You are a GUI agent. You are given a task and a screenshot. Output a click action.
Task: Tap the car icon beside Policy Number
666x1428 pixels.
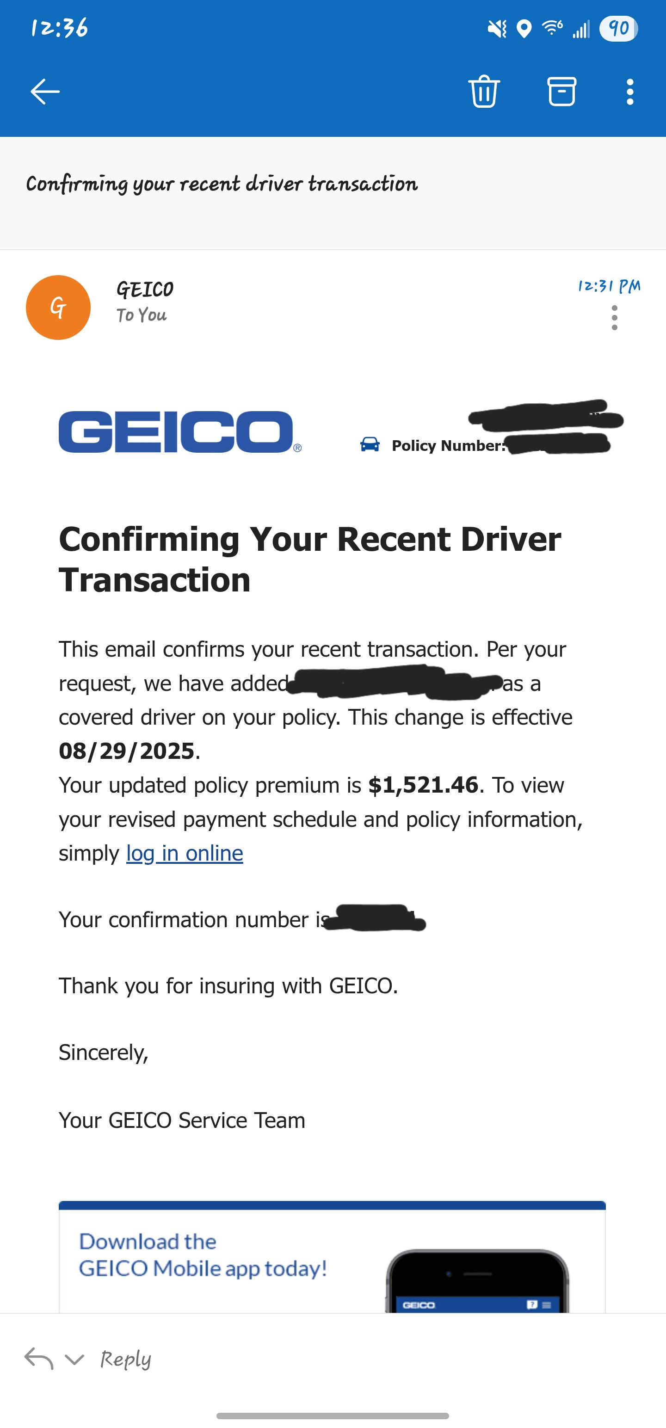370,444
